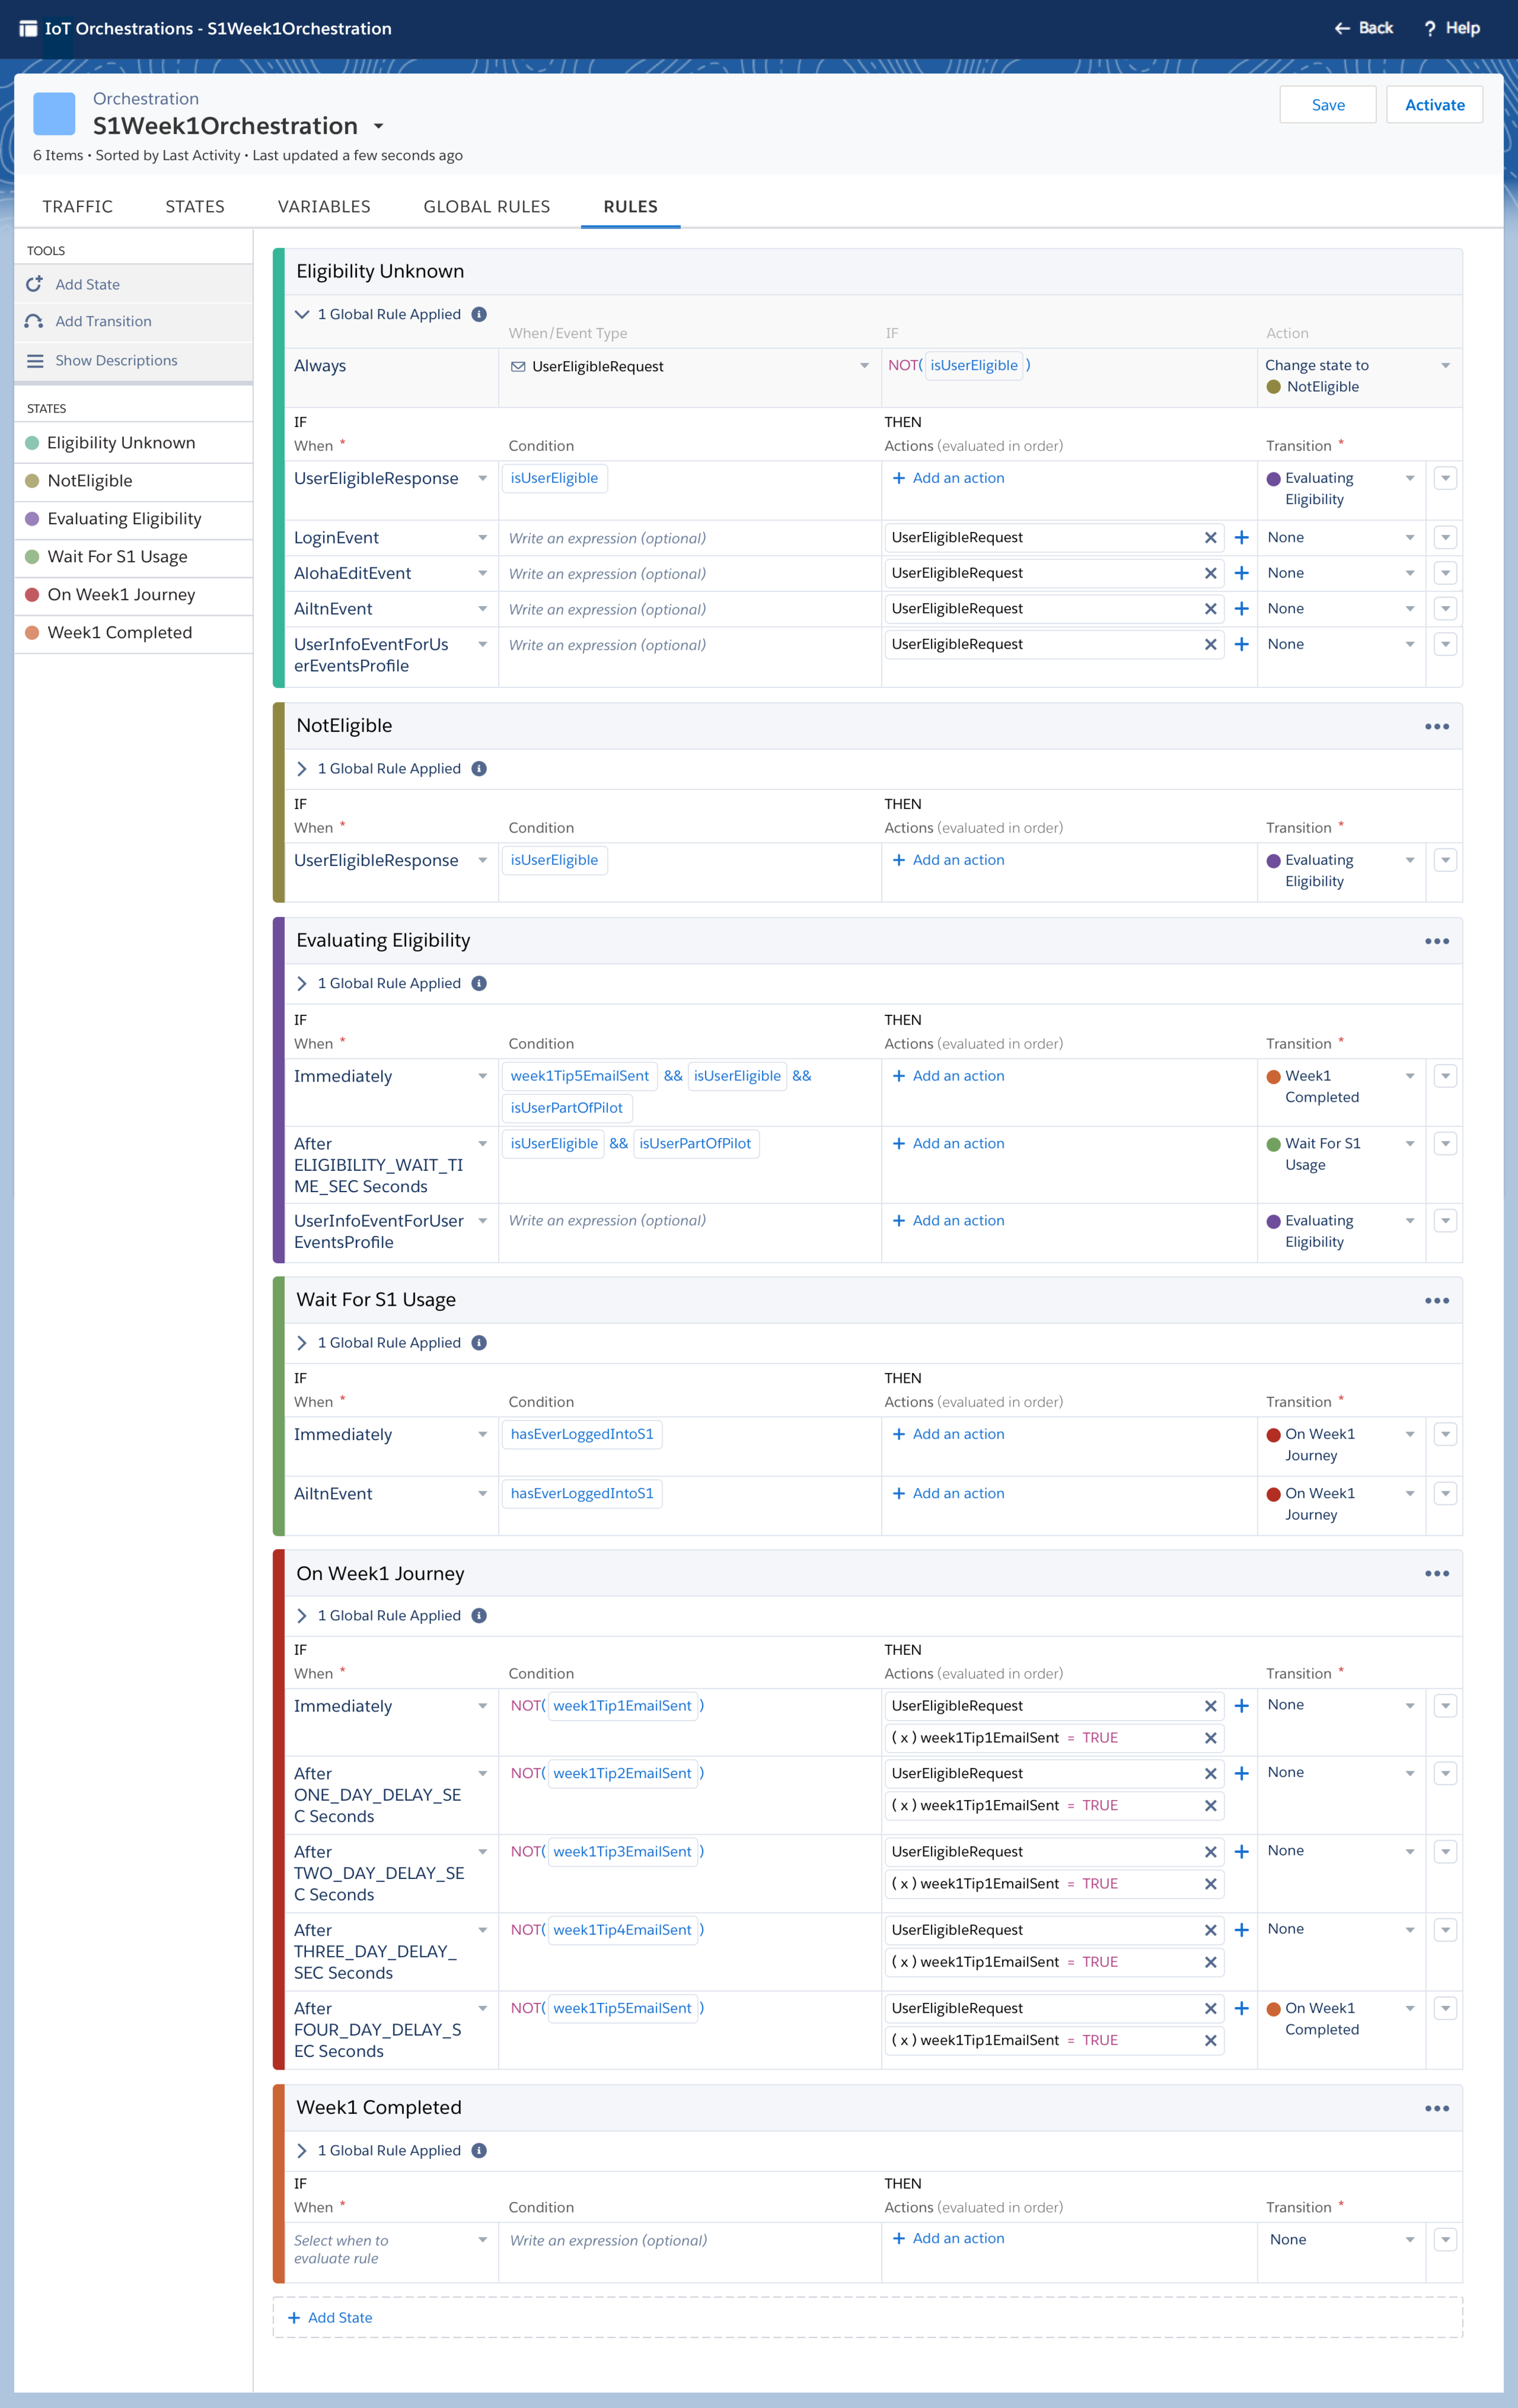This screenshot has width=1518, height=2408.
Task: Select Eligibility Unknown state in sidebar
Action: pyautogui.click(x=133, y=443)
